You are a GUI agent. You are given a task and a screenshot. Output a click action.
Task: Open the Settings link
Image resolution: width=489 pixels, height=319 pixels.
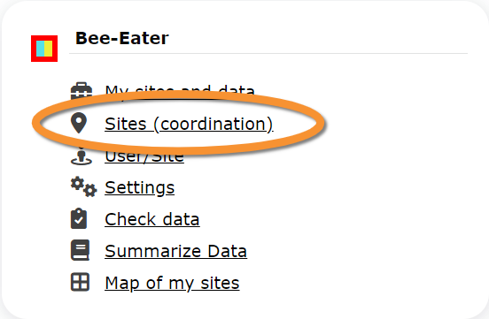tap(139, 187)
